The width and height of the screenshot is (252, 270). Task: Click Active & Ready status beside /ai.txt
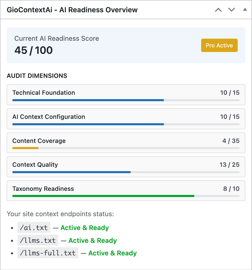pyautogui.click(x=85, y=228)
